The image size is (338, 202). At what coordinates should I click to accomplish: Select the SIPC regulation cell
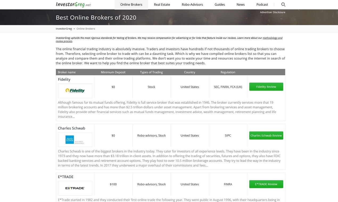coord(228,136)
